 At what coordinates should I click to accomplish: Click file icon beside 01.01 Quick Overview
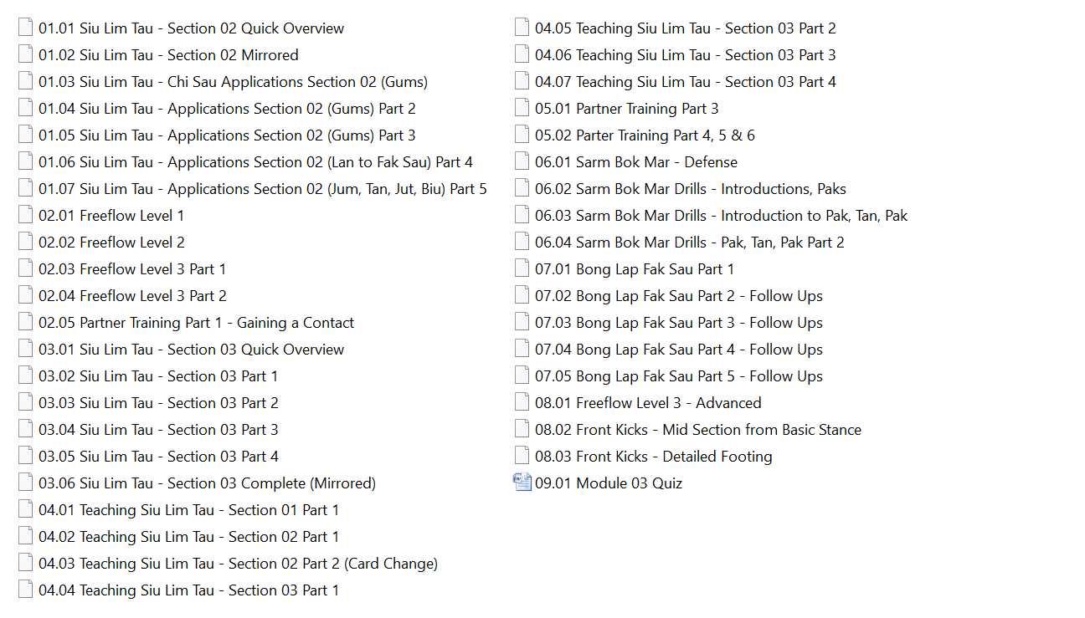(x=26, y=28)
